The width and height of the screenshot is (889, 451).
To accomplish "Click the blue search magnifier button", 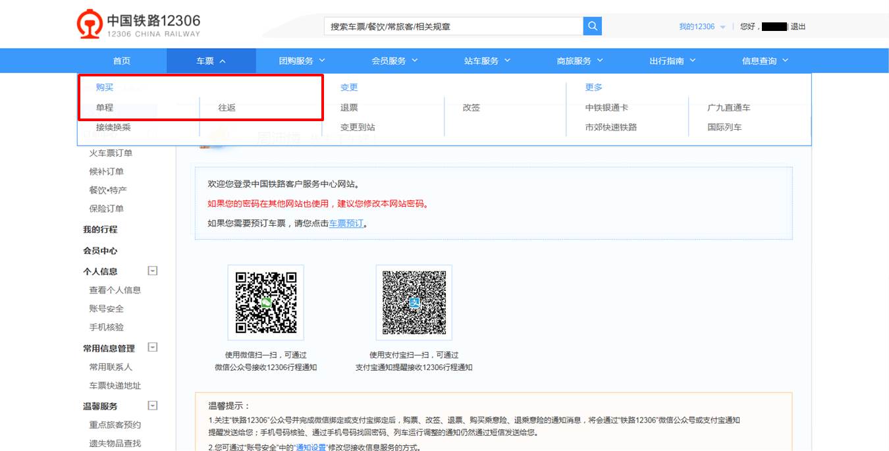I will [x=592, y=26].
